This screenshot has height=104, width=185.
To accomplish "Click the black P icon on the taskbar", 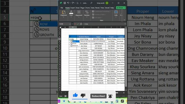I will coord(122,101).
